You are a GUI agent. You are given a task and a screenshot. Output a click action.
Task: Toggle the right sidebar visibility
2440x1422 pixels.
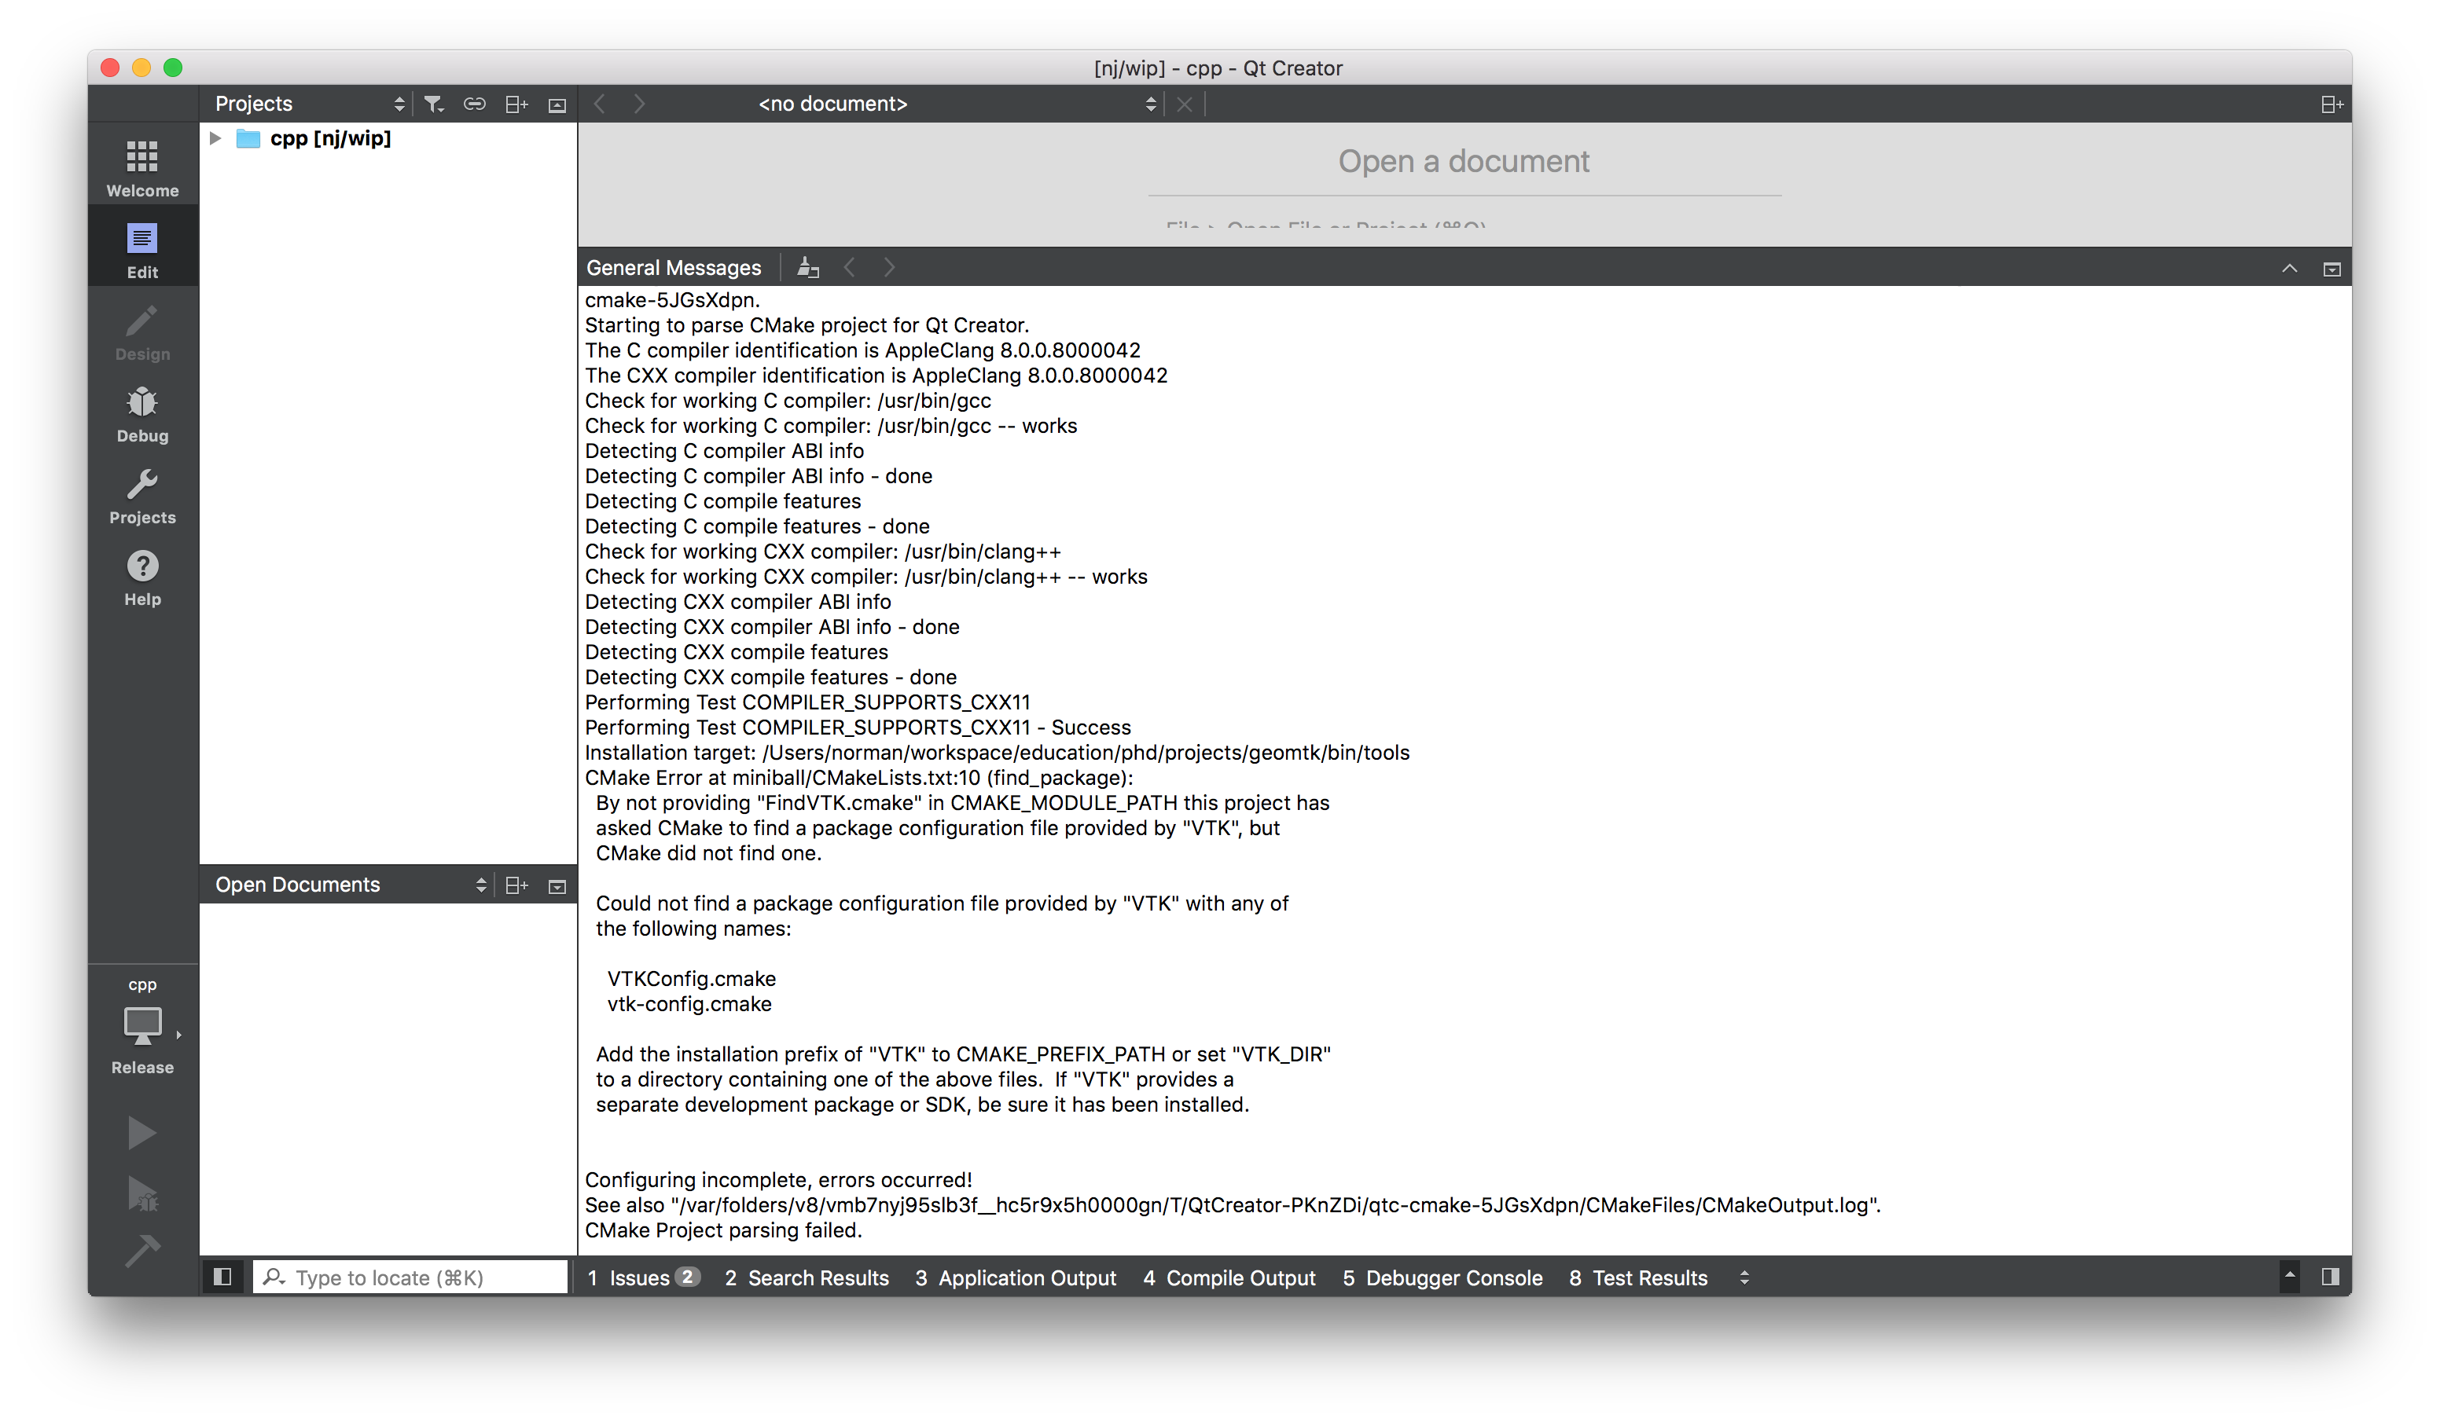(2331, 1277)
